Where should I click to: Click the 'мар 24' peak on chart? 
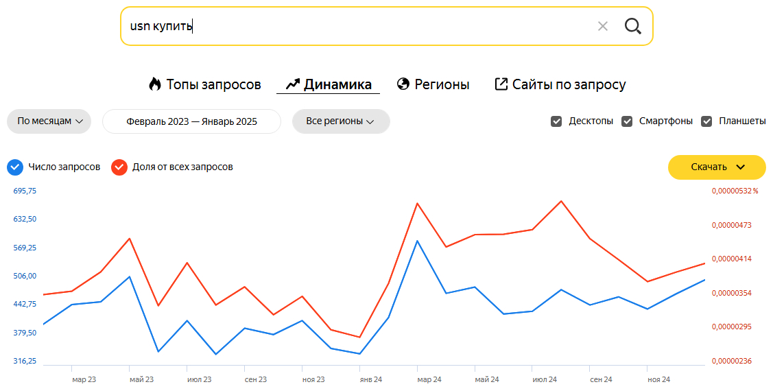(x=417, y=241)
